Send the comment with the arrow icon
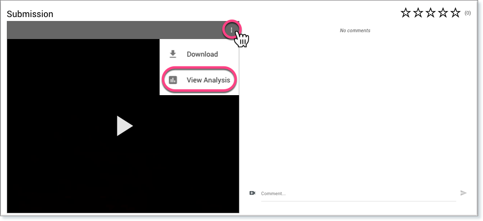This screenshot has height=221, width=483. click(464, 193)
